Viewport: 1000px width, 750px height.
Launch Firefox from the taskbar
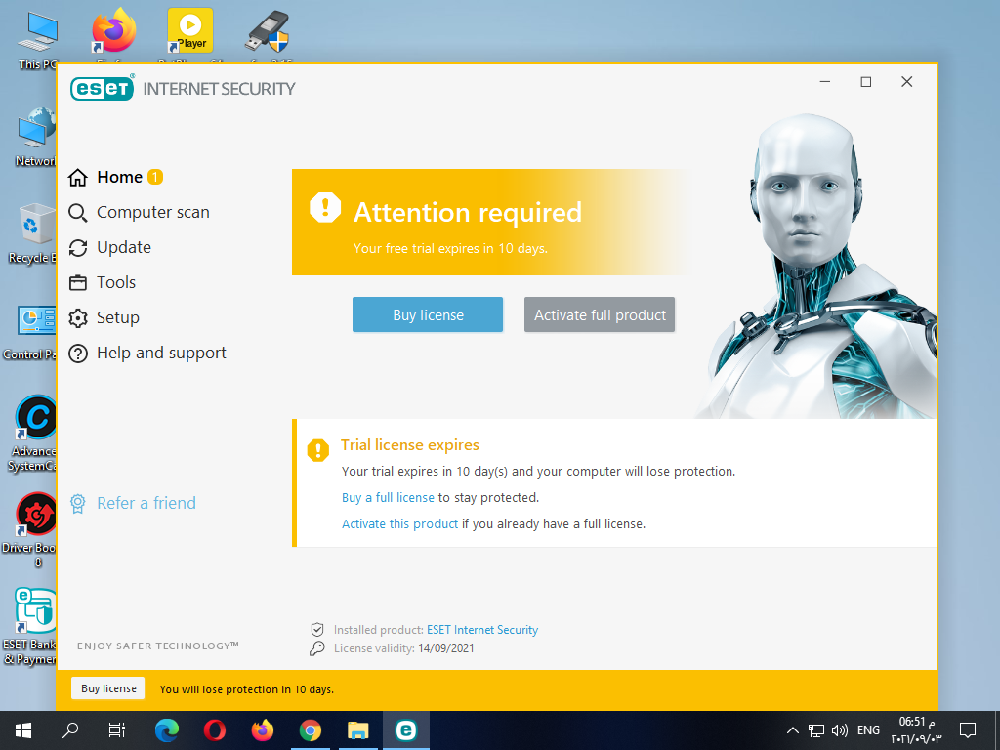[x=262, y=730]
